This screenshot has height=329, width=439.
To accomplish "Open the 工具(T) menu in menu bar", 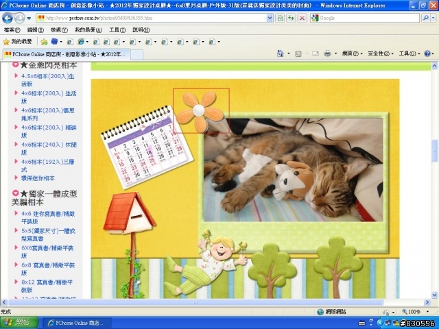I will click(x=117, y=30).
